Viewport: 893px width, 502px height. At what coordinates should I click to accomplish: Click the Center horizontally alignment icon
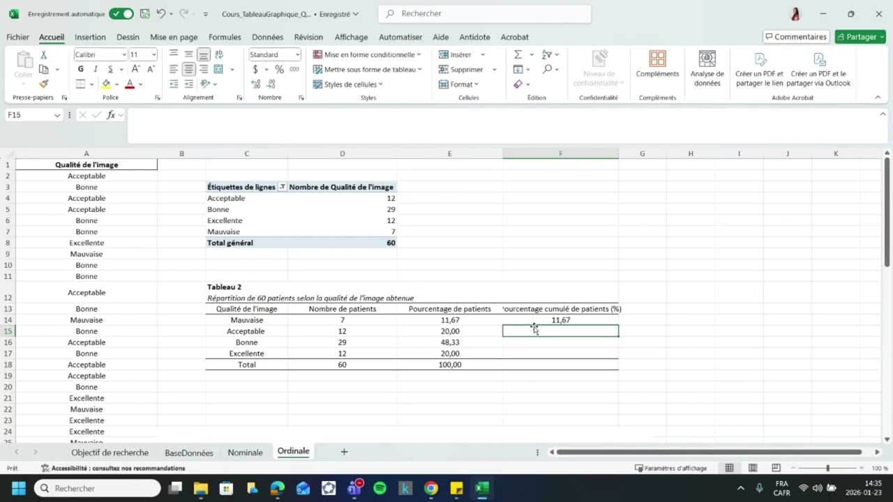tap(188, 69)
